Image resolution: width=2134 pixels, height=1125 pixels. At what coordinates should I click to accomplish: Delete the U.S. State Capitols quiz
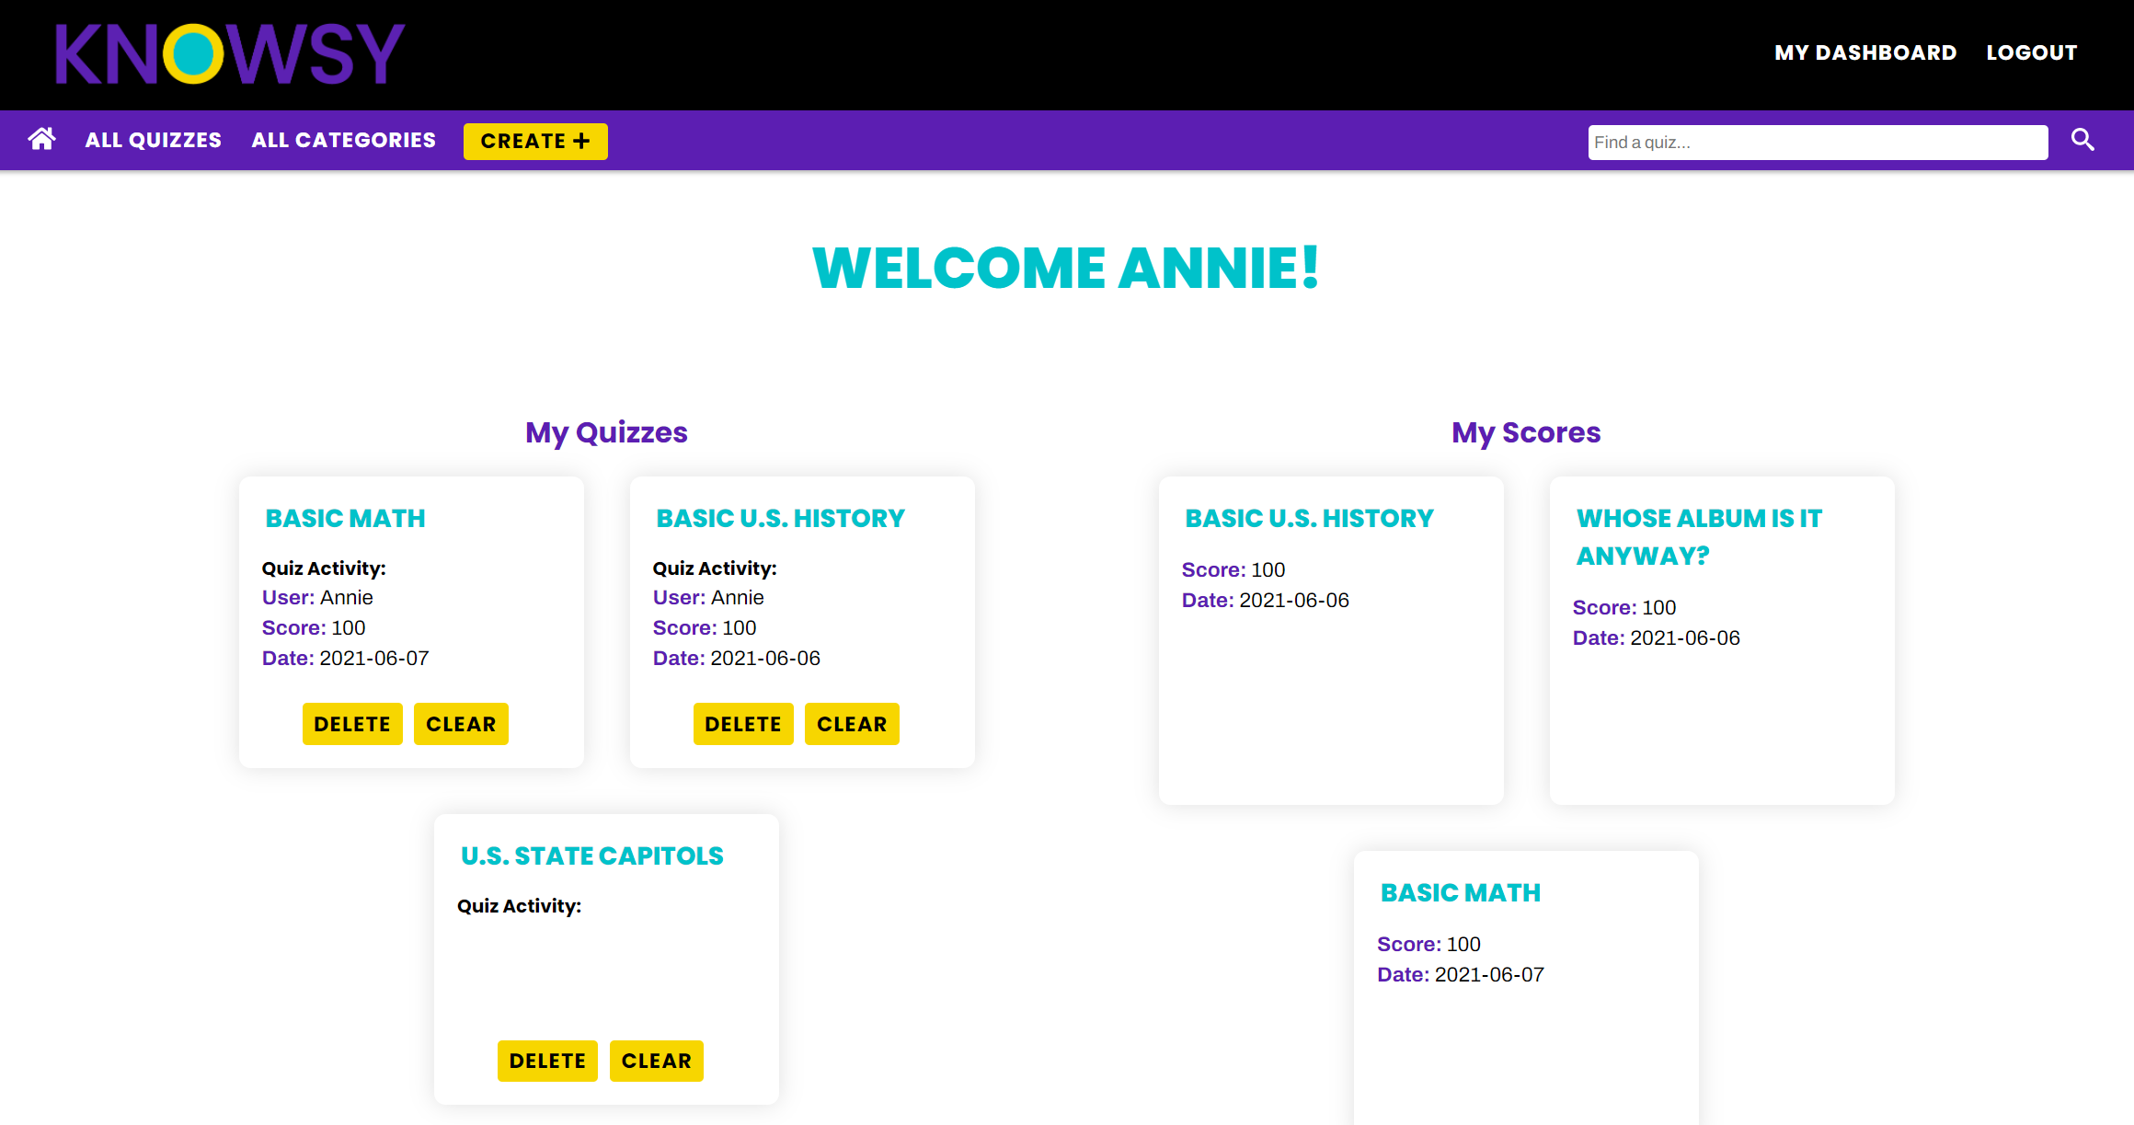tap(547, 1061)
